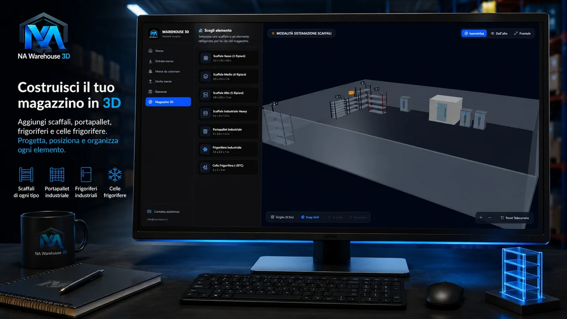Pick the Scaffale Alto (5 Ripiani) element
The image size is (567, 319).
click(228, 95)
